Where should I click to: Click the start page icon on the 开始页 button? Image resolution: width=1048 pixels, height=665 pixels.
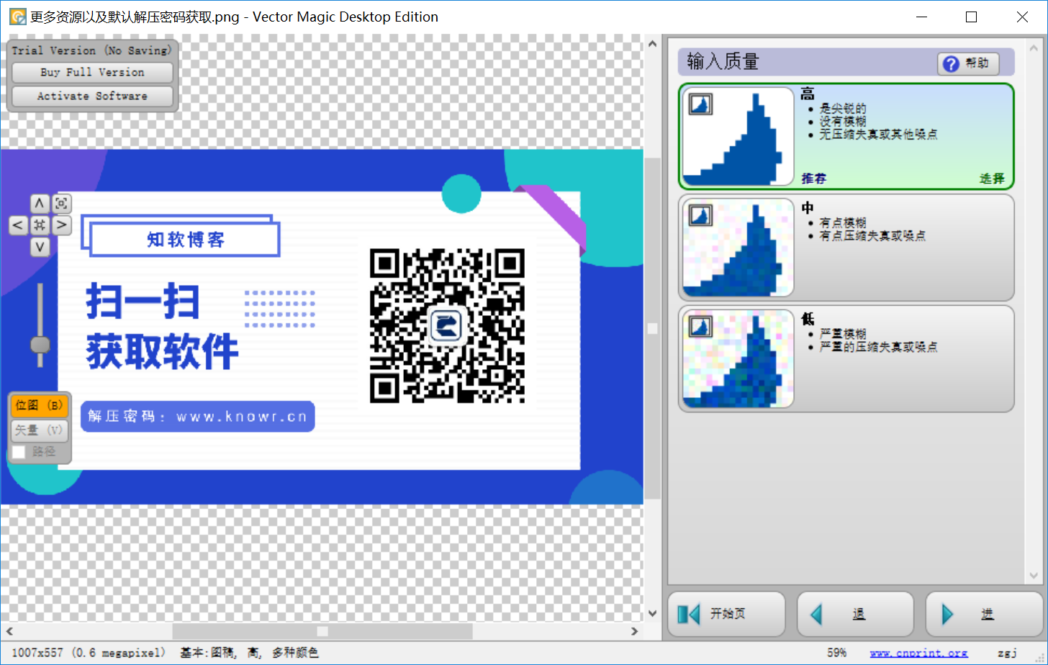coord(689,614)
